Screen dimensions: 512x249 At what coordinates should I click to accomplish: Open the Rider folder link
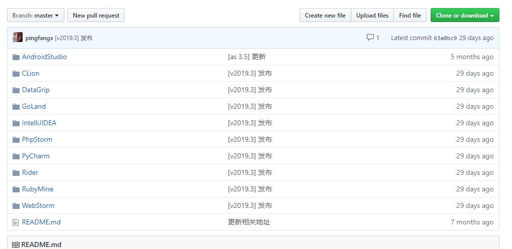pyautogui.click(x=30, y=172)
